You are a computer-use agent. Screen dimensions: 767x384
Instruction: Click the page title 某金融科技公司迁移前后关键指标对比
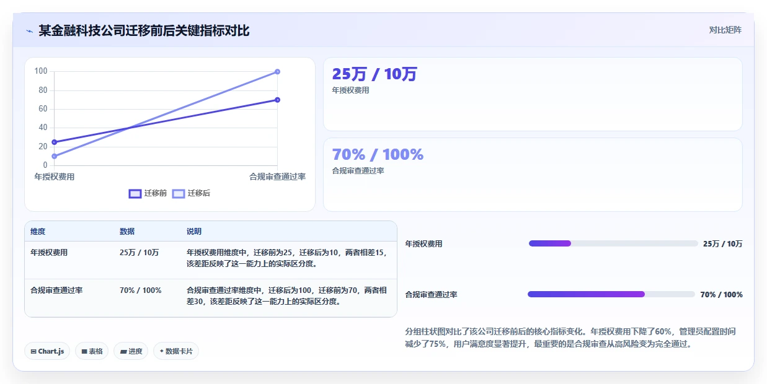pos(144,30)
